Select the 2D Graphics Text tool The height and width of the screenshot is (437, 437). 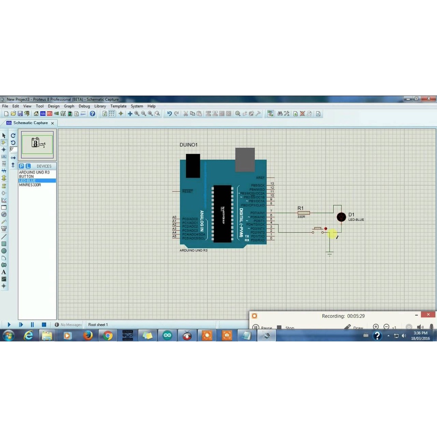coord(4,272)
